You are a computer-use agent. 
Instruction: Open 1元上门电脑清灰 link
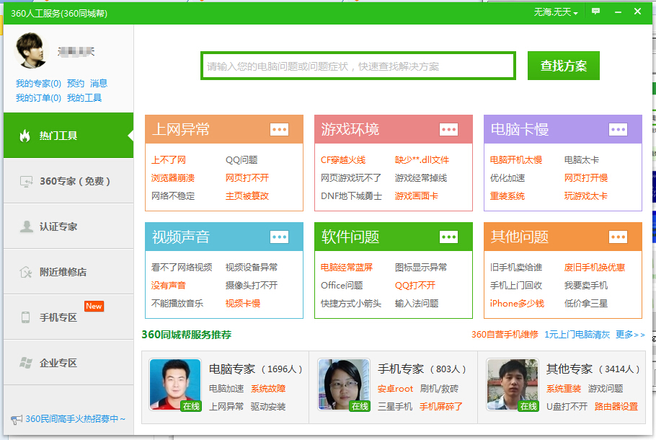[577, 335]
